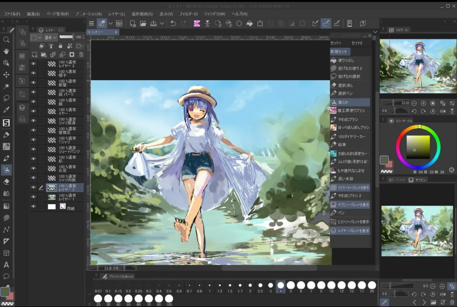Image resolution: width=457 pixels, height=307 pixels.
Task: Select 鉛筆 pencil in quick access list
Action: pos(342,145)
